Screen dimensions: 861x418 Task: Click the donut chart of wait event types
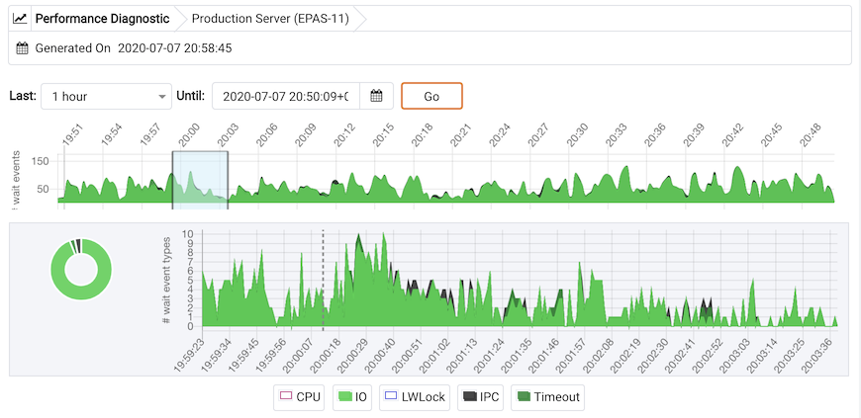tap(81, 270)
